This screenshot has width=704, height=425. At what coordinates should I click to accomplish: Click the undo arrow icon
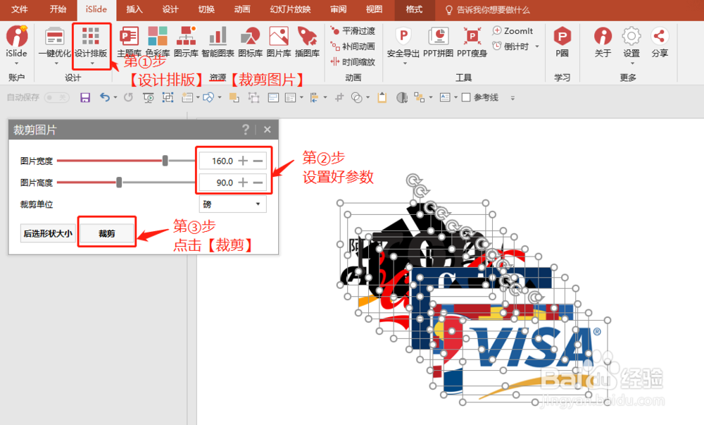tap(105, 97)
